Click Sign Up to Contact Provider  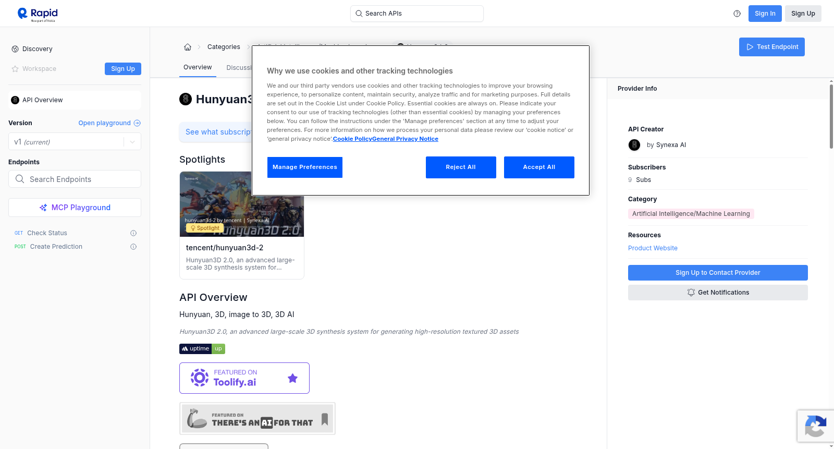[x=718, y=273]
